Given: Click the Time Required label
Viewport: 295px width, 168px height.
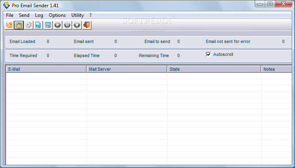Looking at the screenshot, I should (x=23, y=55).
